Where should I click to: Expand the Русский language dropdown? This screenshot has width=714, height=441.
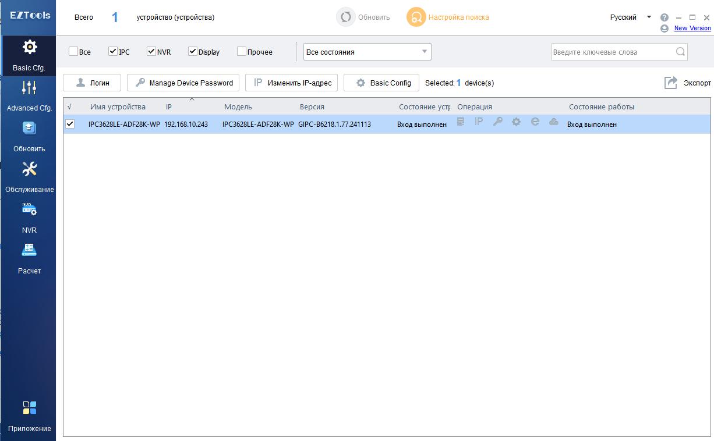(631, 17)
